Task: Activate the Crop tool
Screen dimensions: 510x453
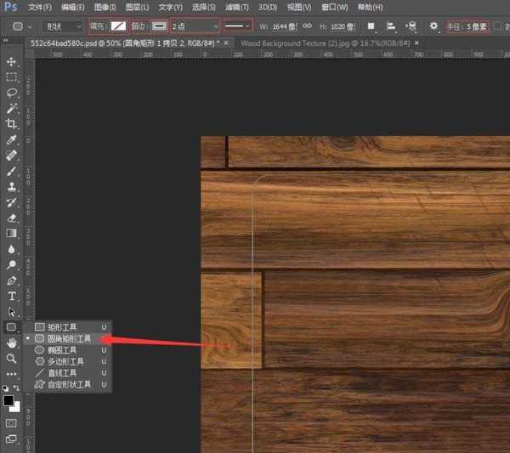Action: click(12, 124)
